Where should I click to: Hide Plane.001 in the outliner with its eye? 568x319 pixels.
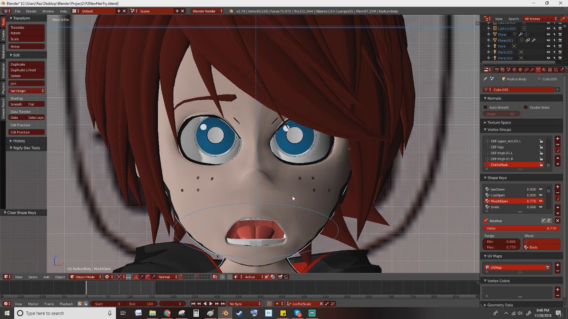point(548,40)
